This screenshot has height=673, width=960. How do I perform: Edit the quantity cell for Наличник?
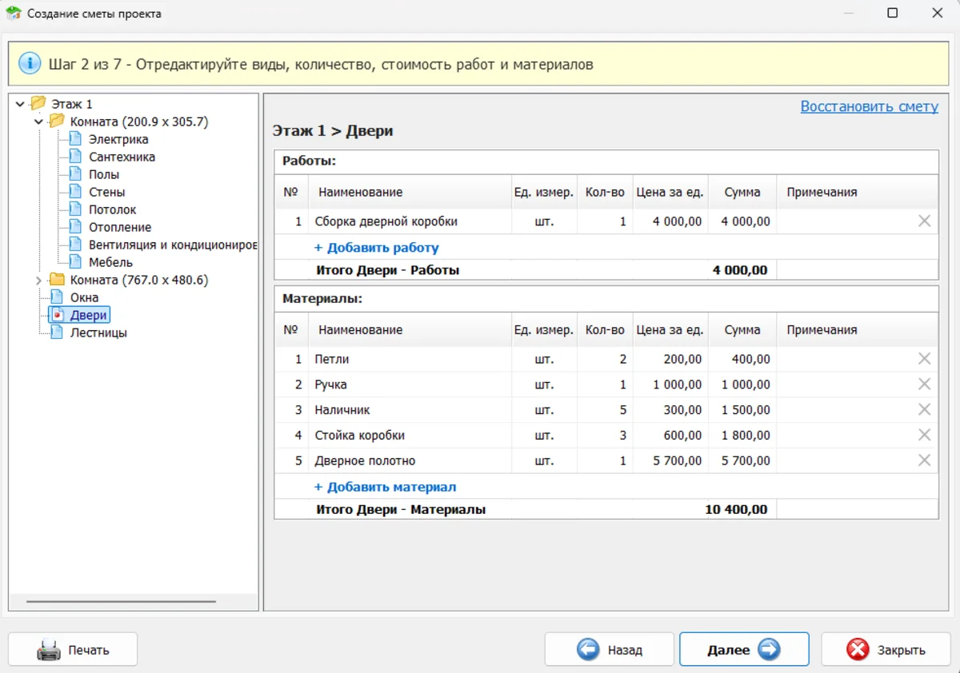coord(605,410)
